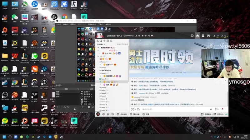Add a source with OBS sources plus button
Viewport: 250px width, 140px height.
[x=82, y=107]
